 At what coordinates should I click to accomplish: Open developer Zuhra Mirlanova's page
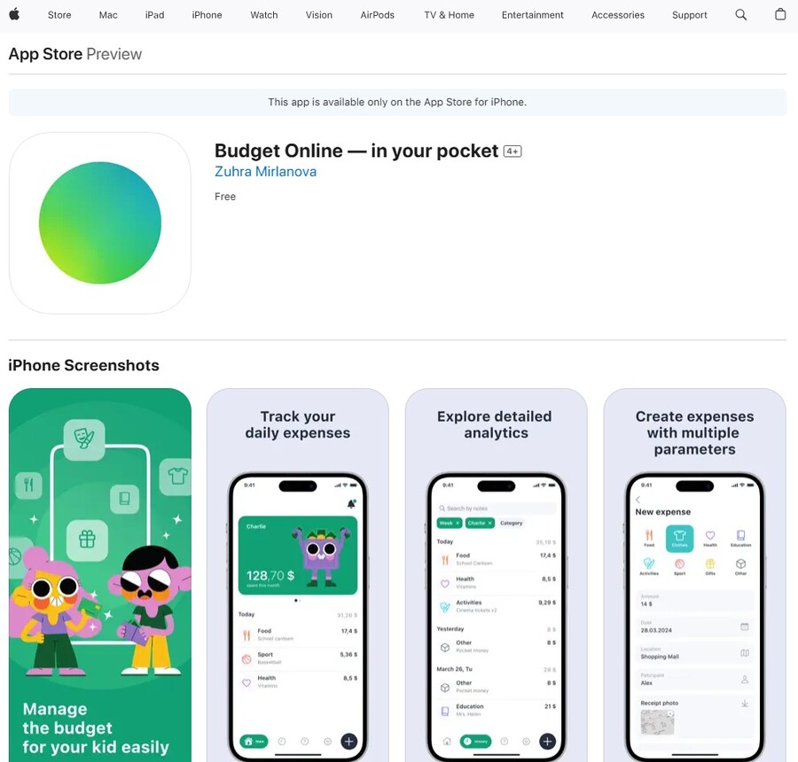[266, 172]
